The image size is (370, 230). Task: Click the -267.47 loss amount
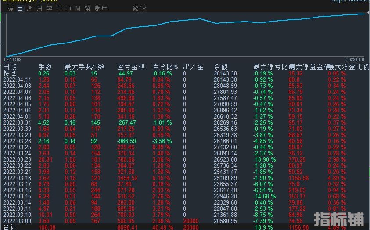coord(127,122)
